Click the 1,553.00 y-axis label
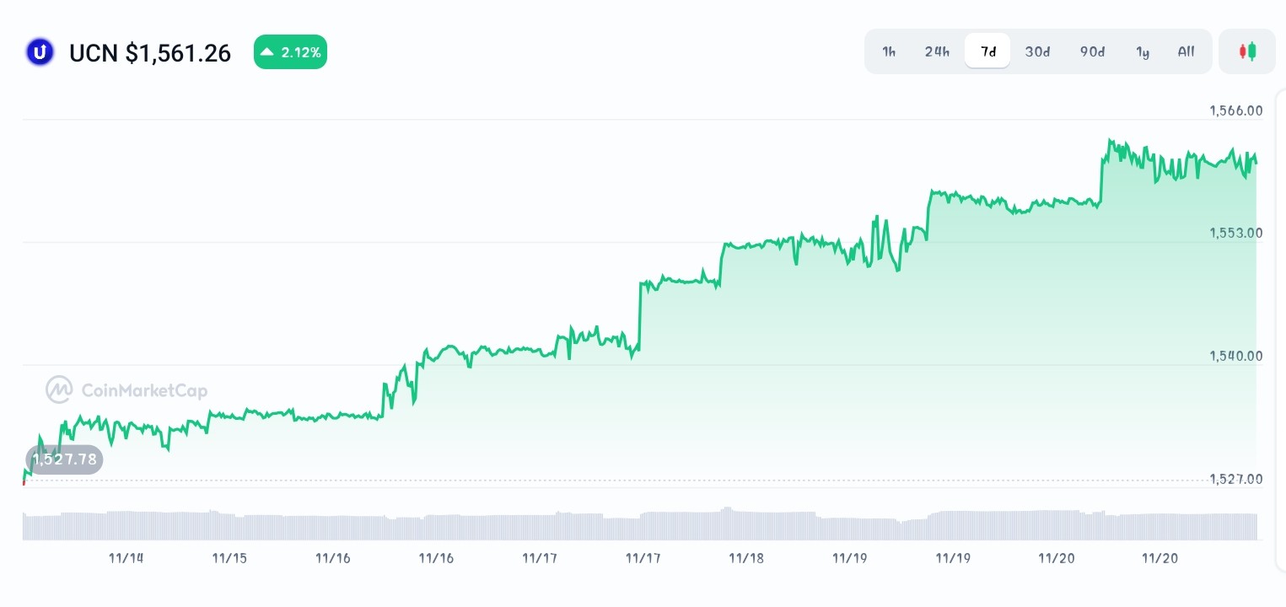1286x607 pixels. pyautogui.click(x=1235, y=233)
